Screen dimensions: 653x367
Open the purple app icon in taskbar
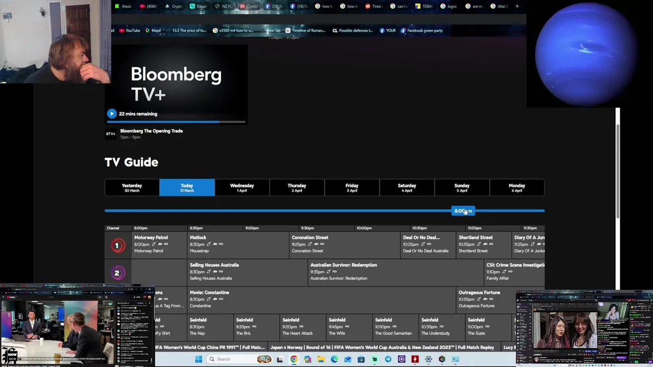401,359
